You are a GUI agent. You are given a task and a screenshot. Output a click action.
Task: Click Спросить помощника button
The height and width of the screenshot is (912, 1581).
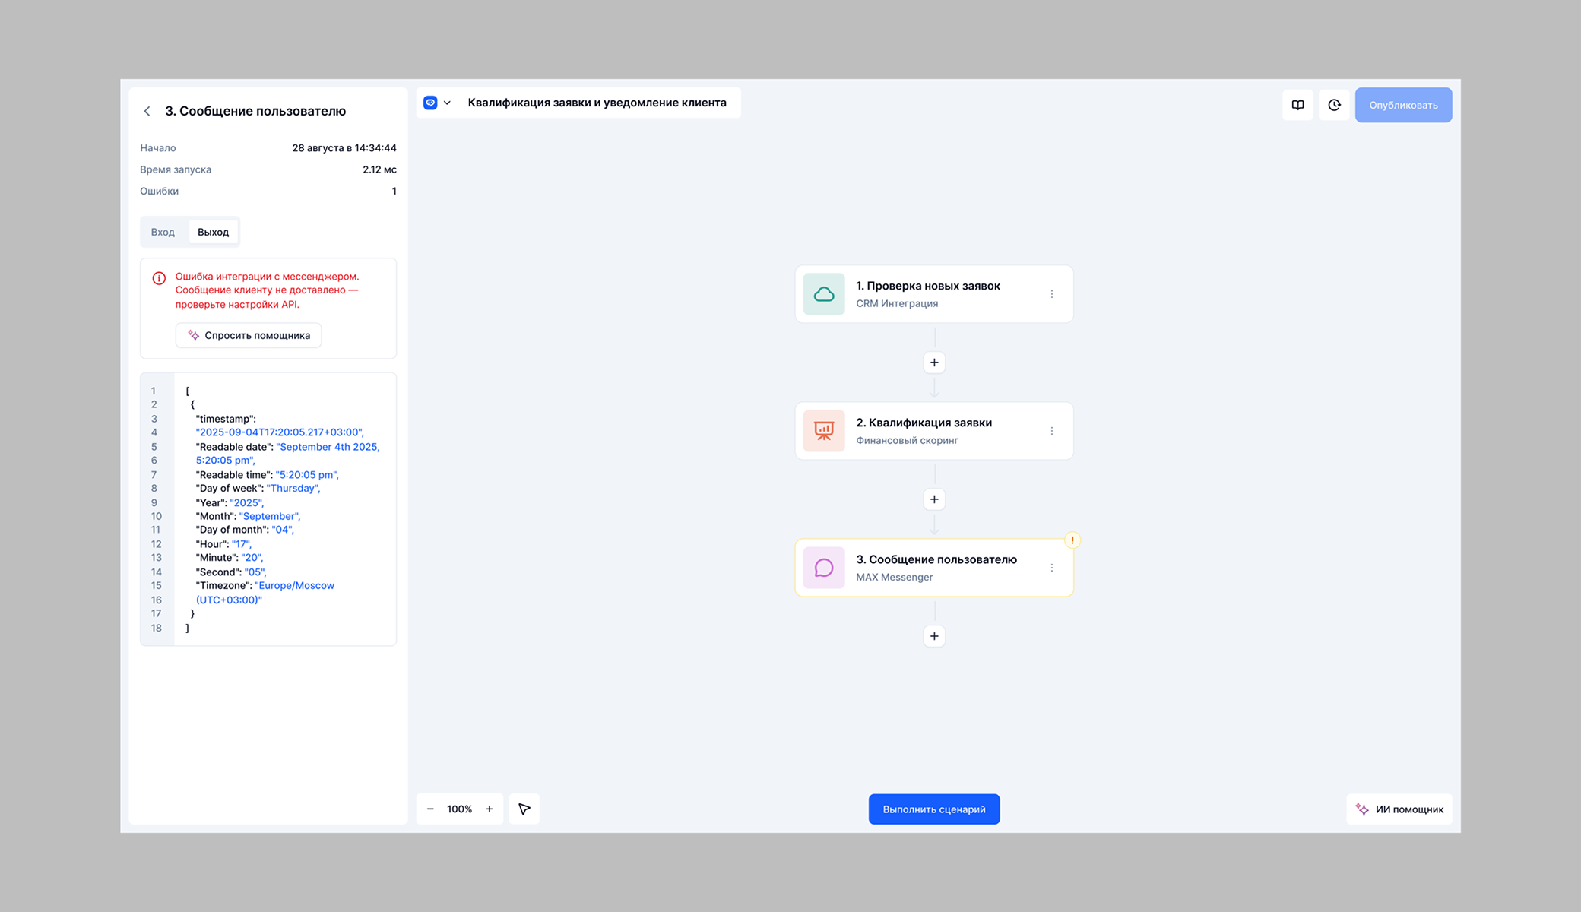249,335
